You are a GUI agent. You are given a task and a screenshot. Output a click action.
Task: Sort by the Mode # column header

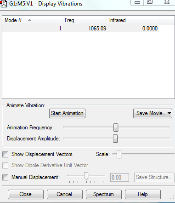32,20
